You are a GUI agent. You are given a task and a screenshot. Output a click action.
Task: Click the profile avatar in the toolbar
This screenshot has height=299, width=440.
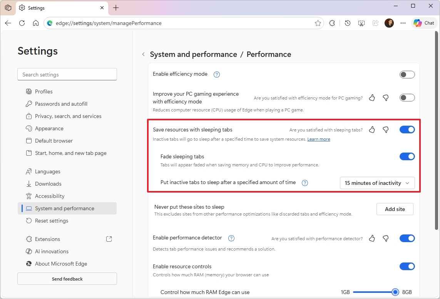[x=389, y=23]
